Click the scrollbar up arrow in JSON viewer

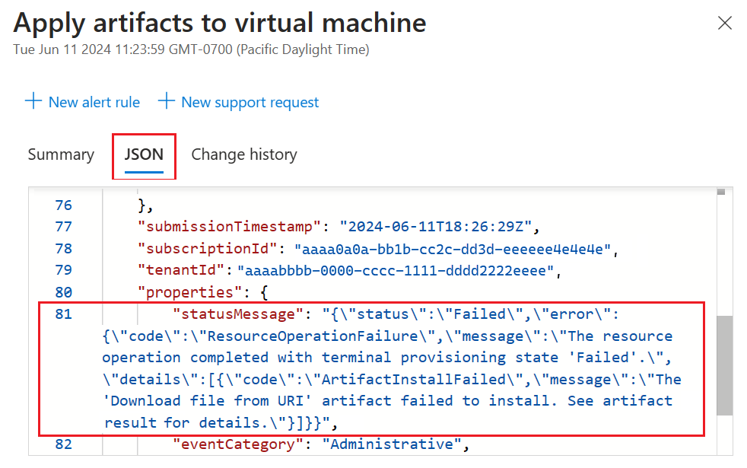tap(720, 193)
